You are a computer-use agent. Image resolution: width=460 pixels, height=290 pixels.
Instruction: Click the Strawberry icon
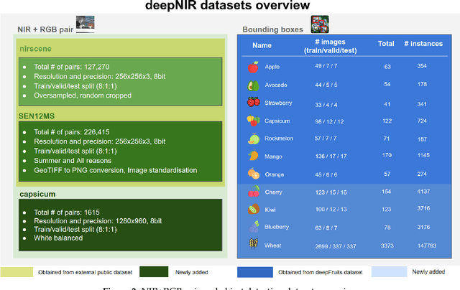tap(254, 102)
